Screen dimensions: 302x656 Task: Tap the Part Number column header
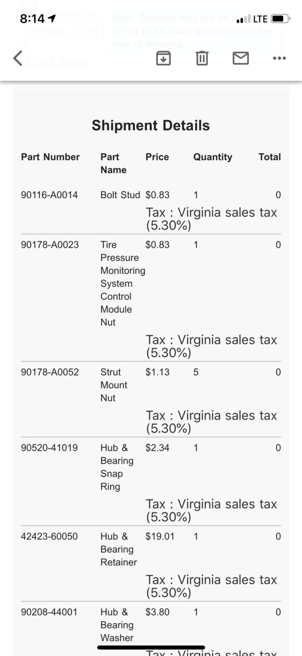coord(51,157)
